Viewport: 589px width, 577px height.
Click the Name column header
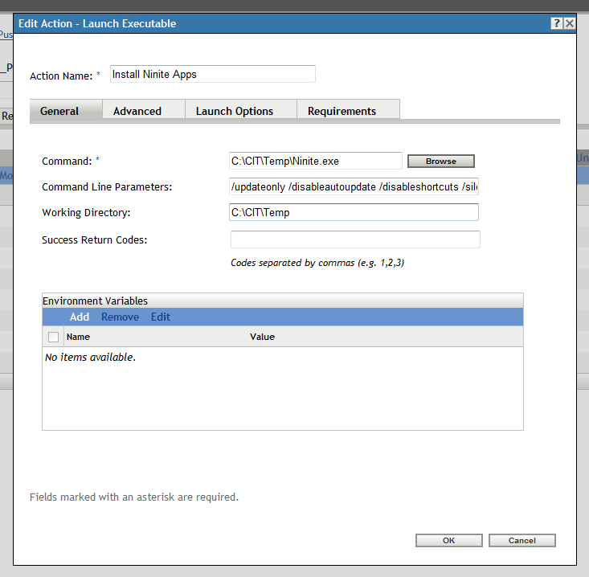click(x=78, y=337)
